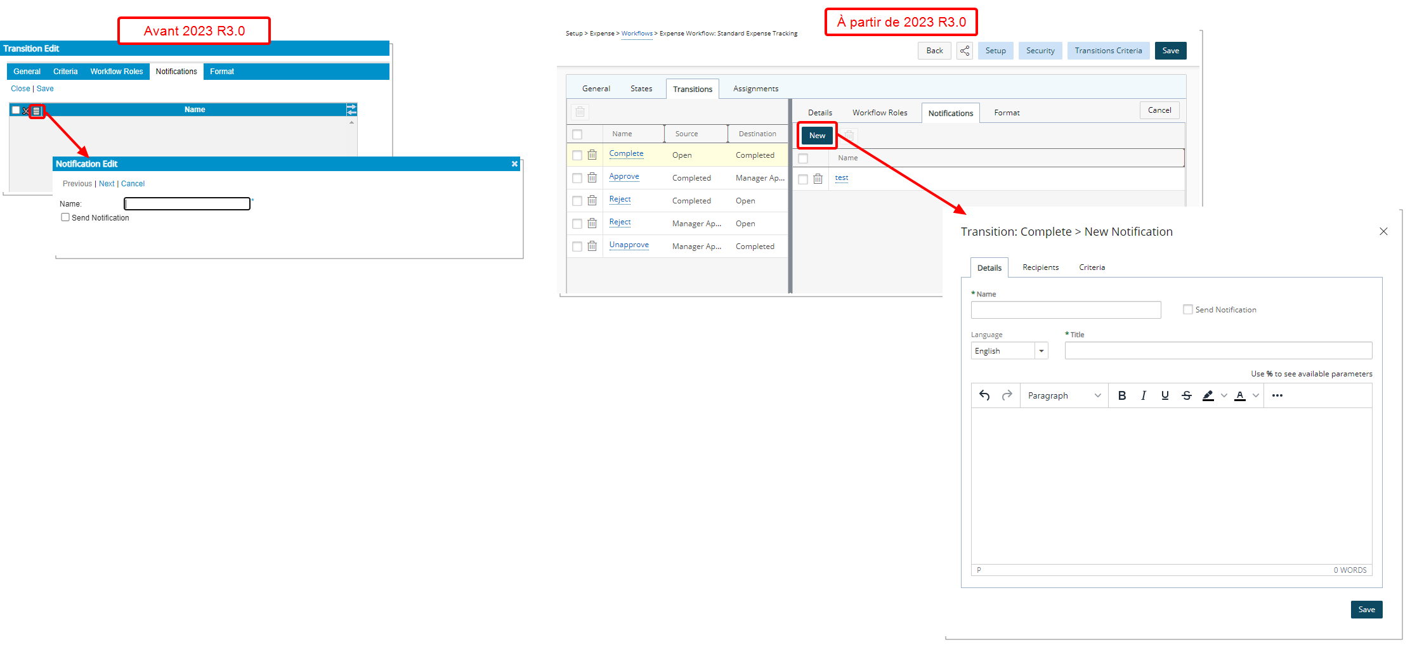This screenshot has height=647, width=1410.
Task: Delete the Unapprove transition via trash icon
Action: tap(592, 246)
